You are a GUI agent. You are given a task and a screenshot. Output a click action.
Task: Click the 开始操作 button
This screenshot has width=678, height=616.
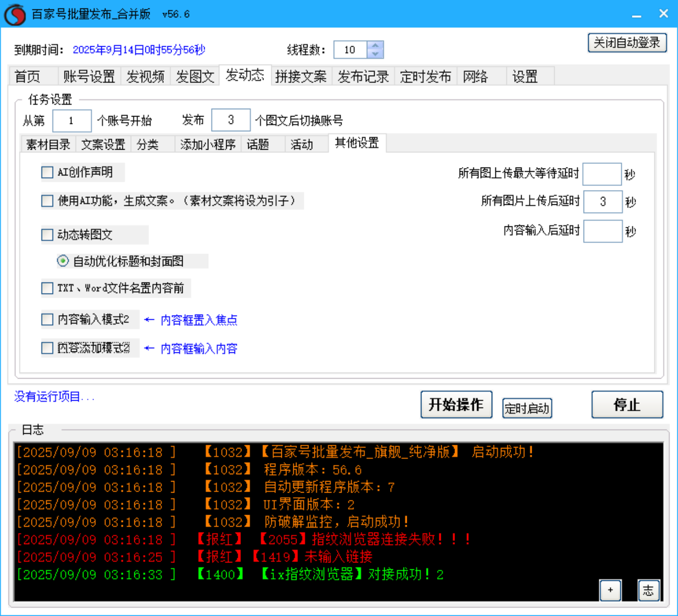[456, 404]
